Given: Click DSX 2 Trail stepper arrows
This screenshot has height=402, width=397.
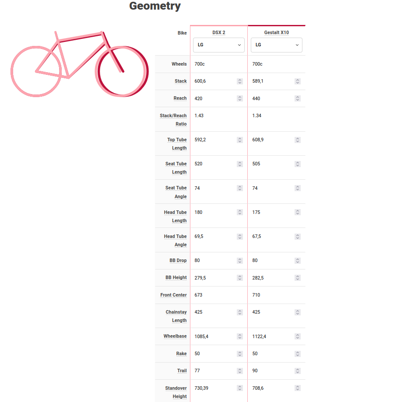Looking at the screenshot, I should pyautogui.click(x=240, y=371).
